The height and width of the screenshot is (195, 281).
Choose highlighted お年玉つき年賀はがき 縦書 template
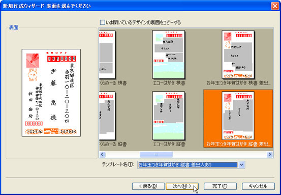238,119
